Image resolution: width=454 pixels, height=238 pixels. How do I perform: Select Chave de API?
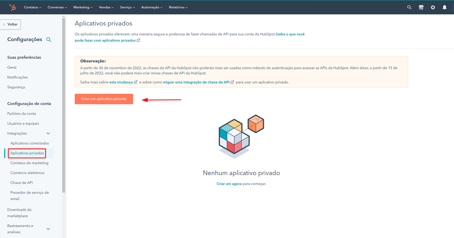(21, 183)
